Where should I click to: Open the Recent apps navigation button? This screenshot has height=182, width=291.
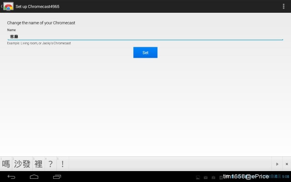57,177
